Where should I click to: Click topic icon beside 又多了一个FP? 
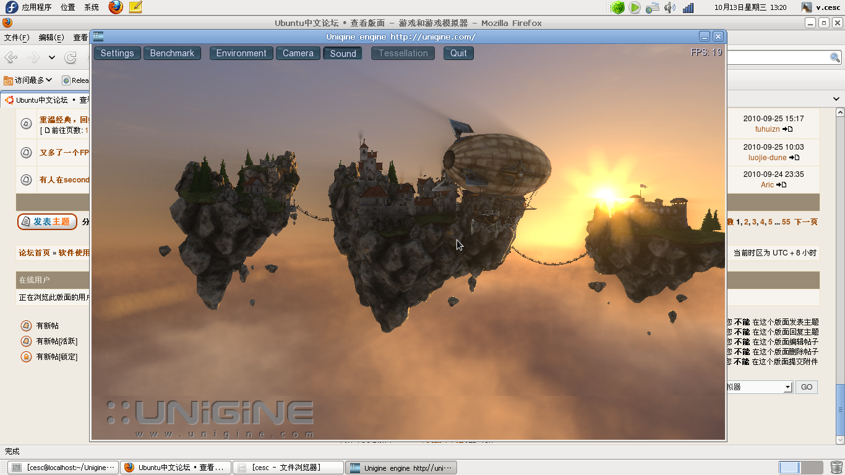26,152
